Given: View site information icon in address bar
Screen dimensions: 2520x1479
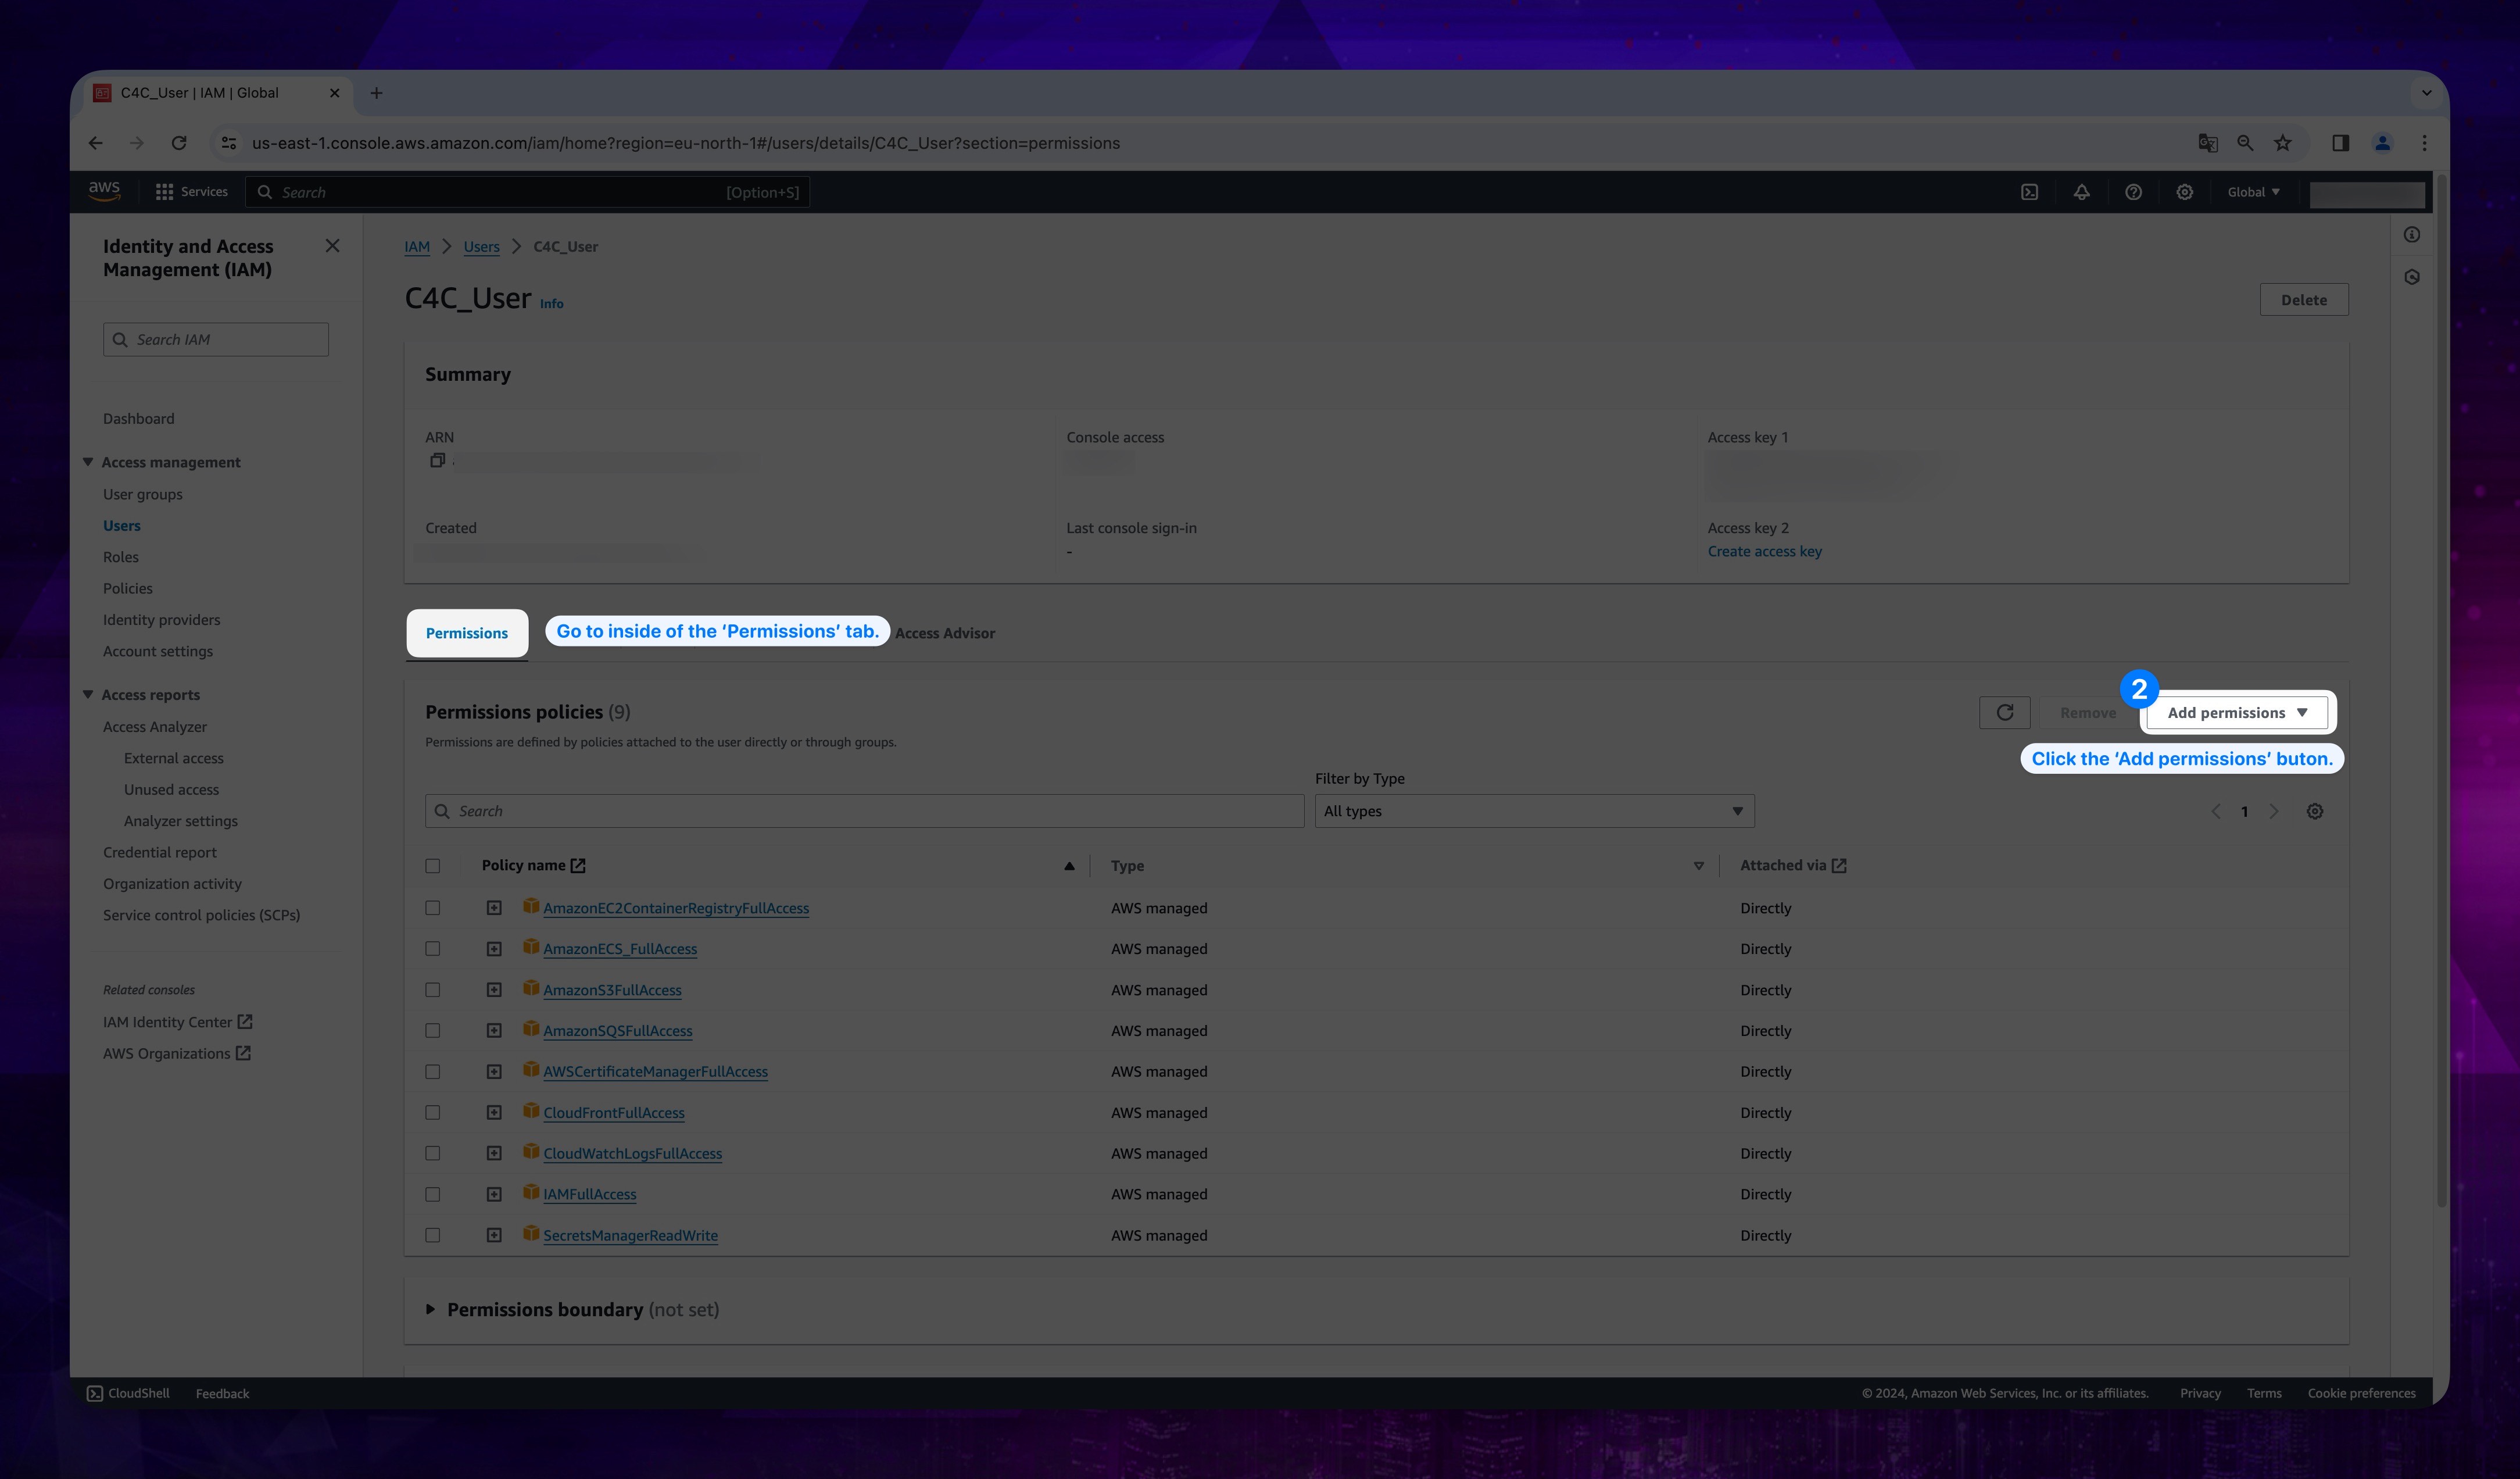Looking at the screenshot, I should [x=229, y=143].
